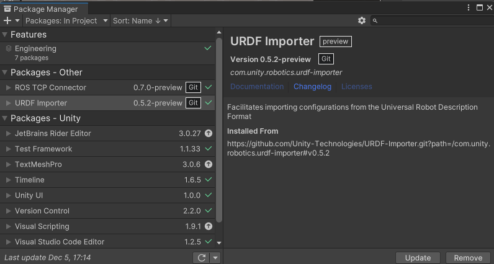The image size is (494, 264).
Task: Click the Remove button
Action: tap(468, 258)
